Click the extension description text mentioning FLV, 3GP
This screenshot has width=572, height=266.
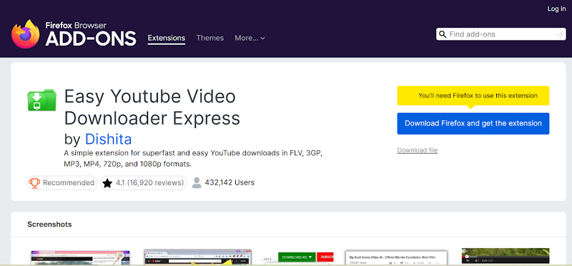click(193, 158)
